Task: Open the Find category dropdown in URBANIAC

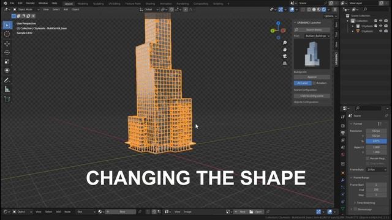Action: pos(317,36)
